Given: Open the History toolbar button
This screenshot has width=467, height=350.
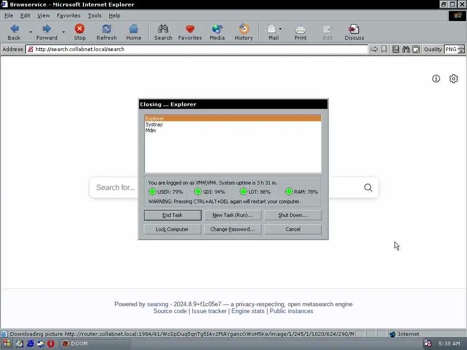Looking at the screenshot, I should (244, 32).
